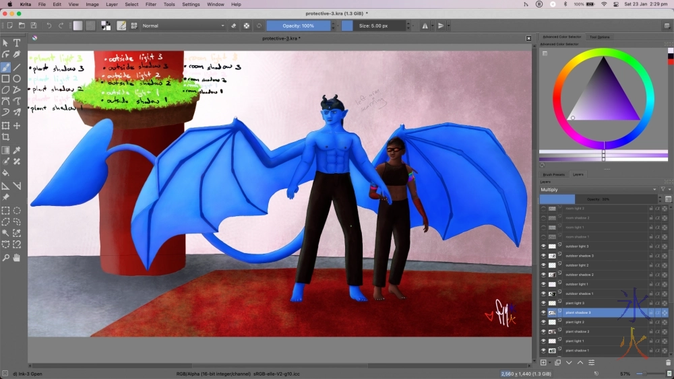Select the Crop tool
Image resolution: width=674 pixels, height=379 pixels.
point(5,137)
